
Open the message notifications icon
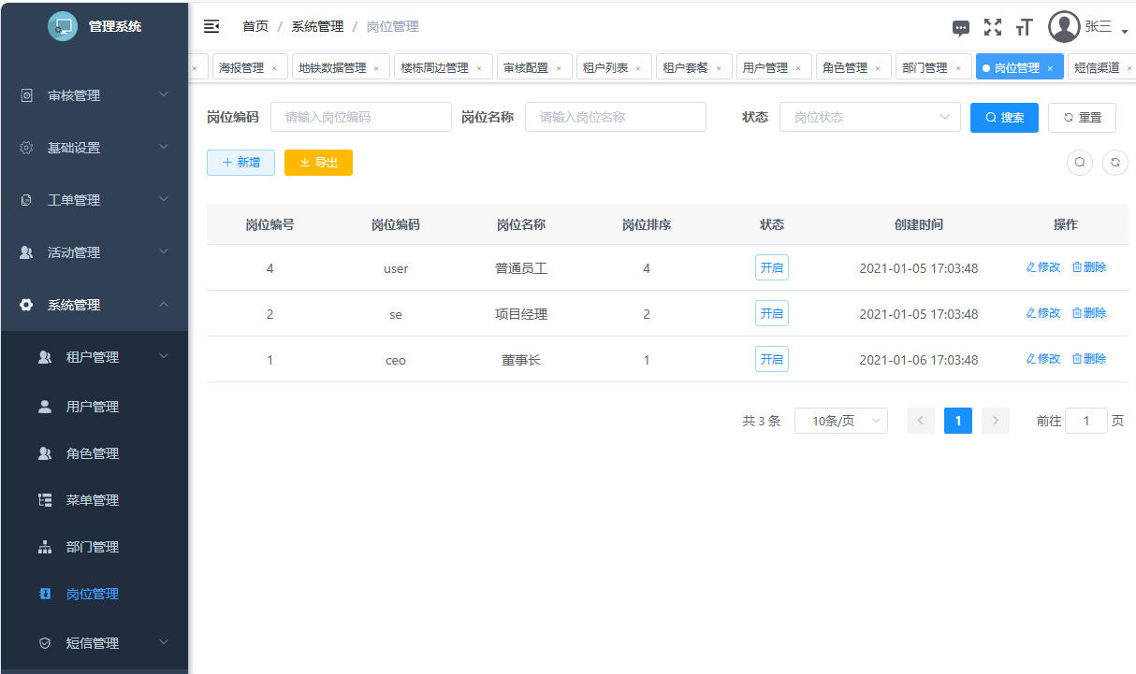click(961, 27)
